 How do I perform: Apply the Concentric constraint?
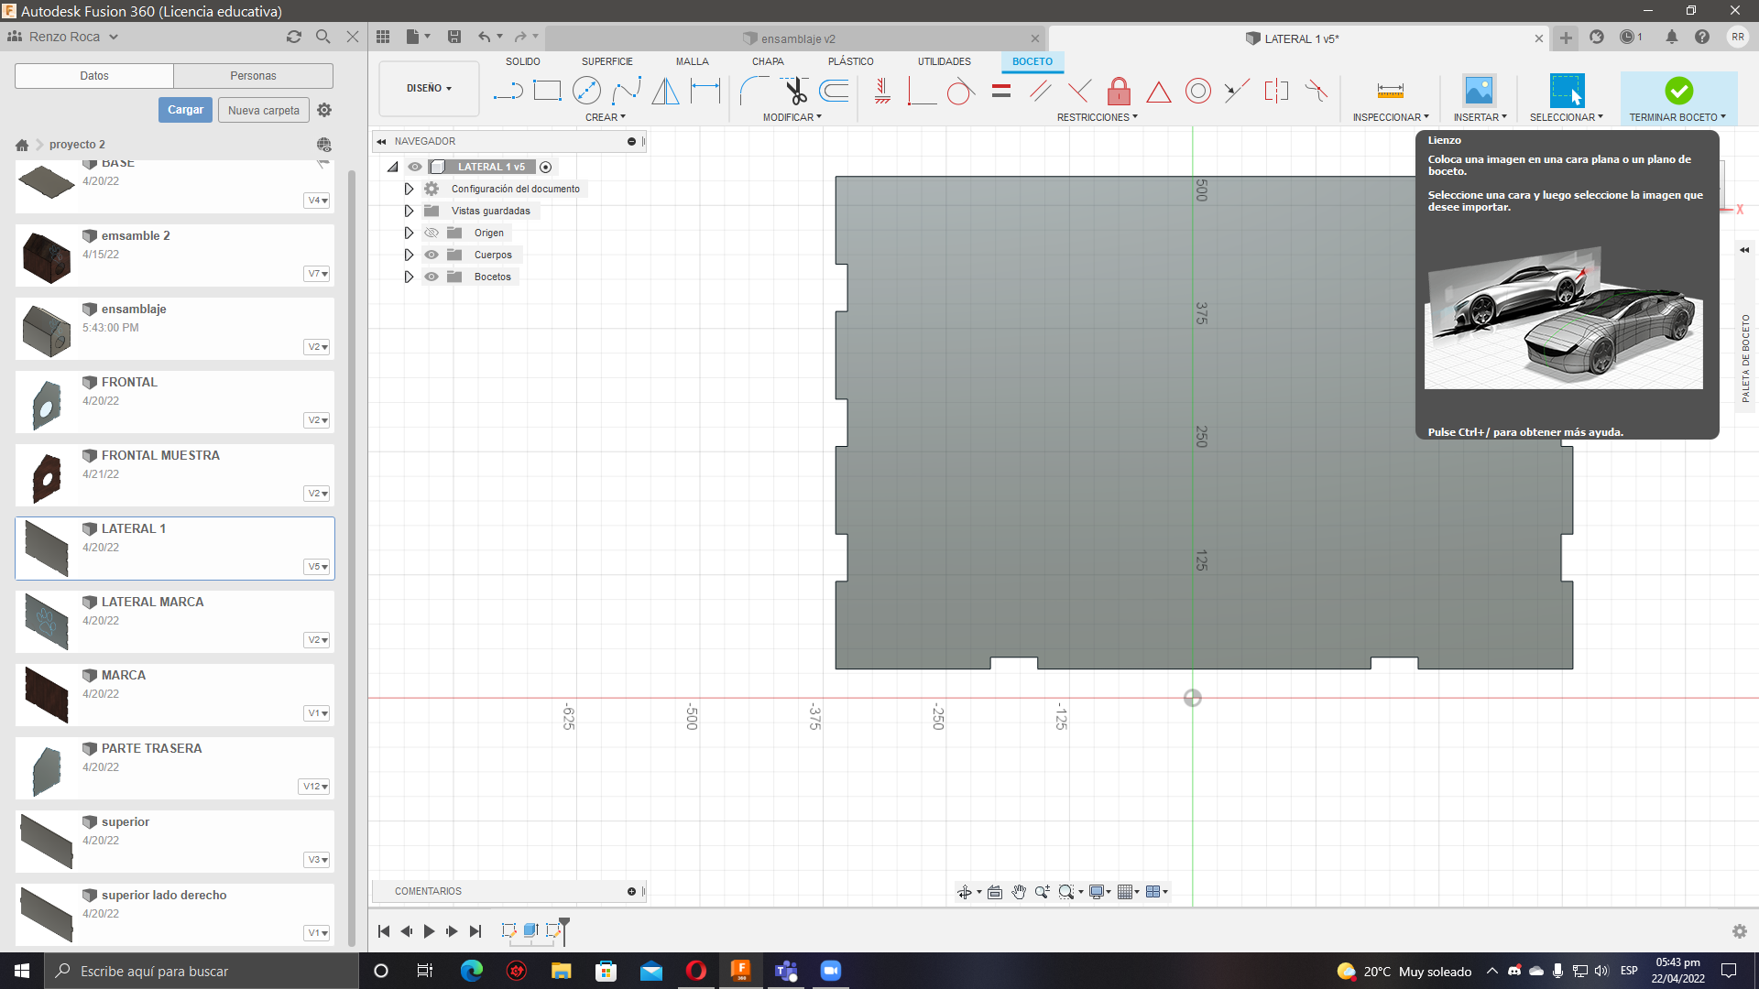[x=1197, y=91]
